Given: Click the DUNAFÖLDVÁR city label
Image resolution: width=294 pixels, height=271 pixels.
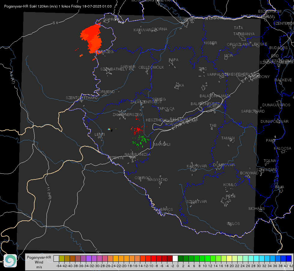Looking at the screenshot, I should [x=274, y=121].
